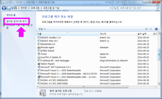The height and width of the screenshot is (99, 162).
Task: Sort list by the 크기 column header
Action: (155, 34)
